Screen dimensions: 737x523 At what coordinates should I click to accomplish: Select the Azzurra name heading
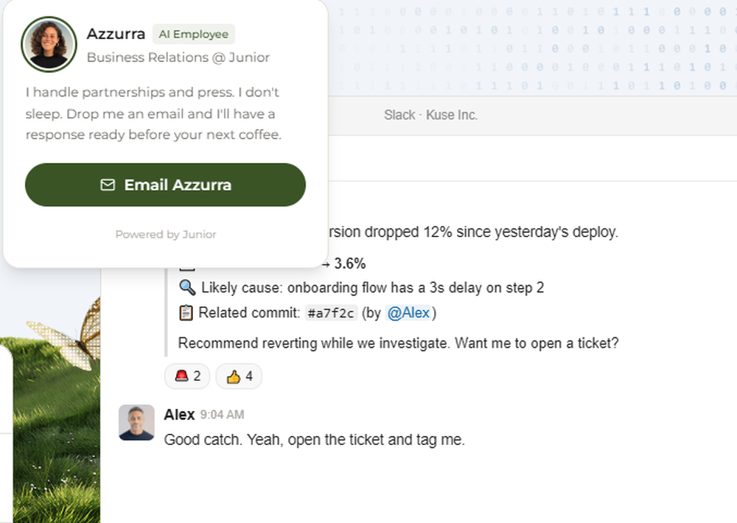(x=116, y=34)
